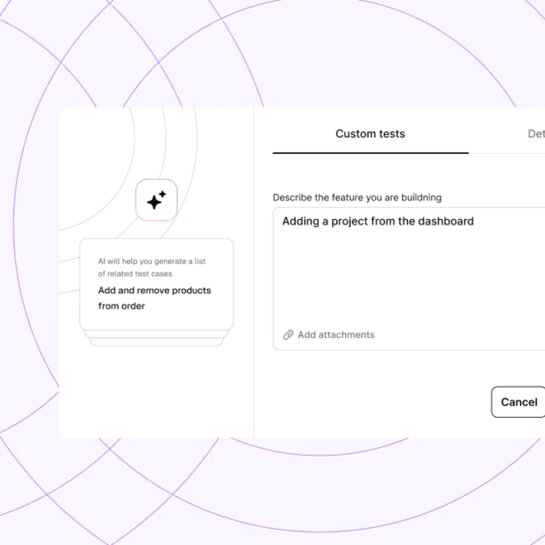
Task: Click the 'Describe the feature' field label
Action: 357,198
